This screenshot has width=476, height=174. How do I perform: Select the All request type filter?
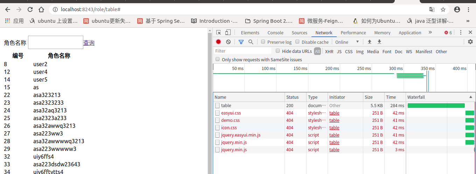pos(317,51)
